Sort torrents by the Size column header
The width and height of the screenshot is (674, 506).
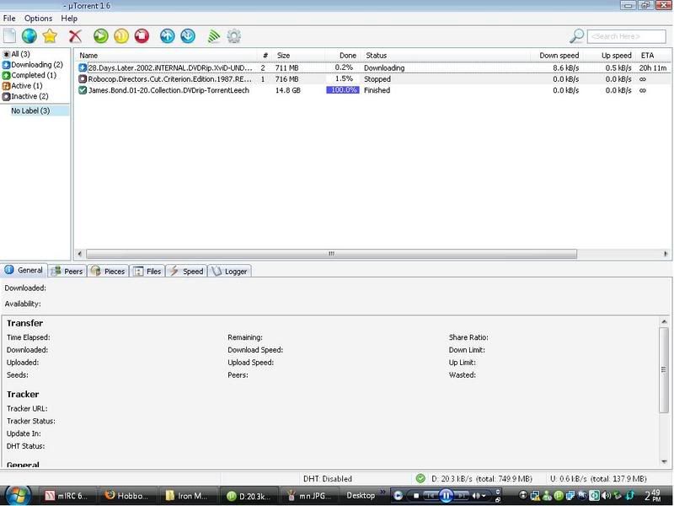(283, 56)
